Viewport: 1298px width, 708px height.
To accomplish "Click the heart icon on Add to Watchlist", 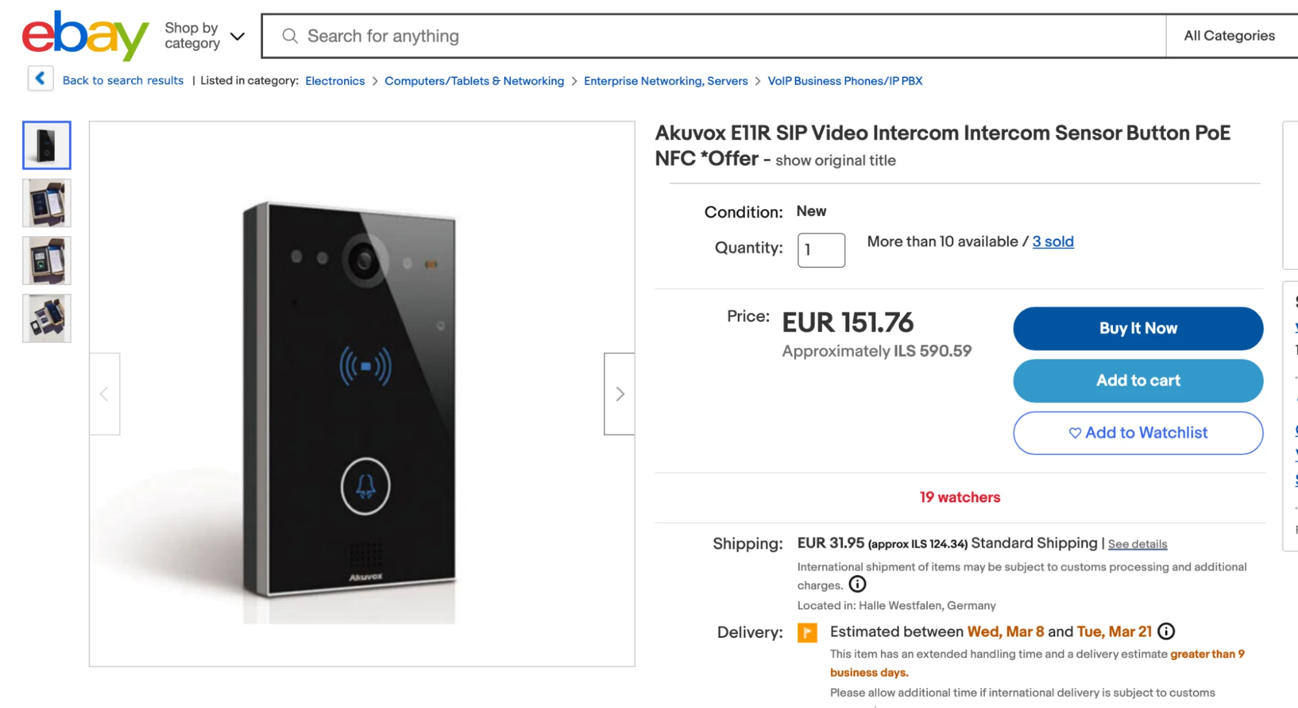I will pyautogui.click(x=1075, y=433).
